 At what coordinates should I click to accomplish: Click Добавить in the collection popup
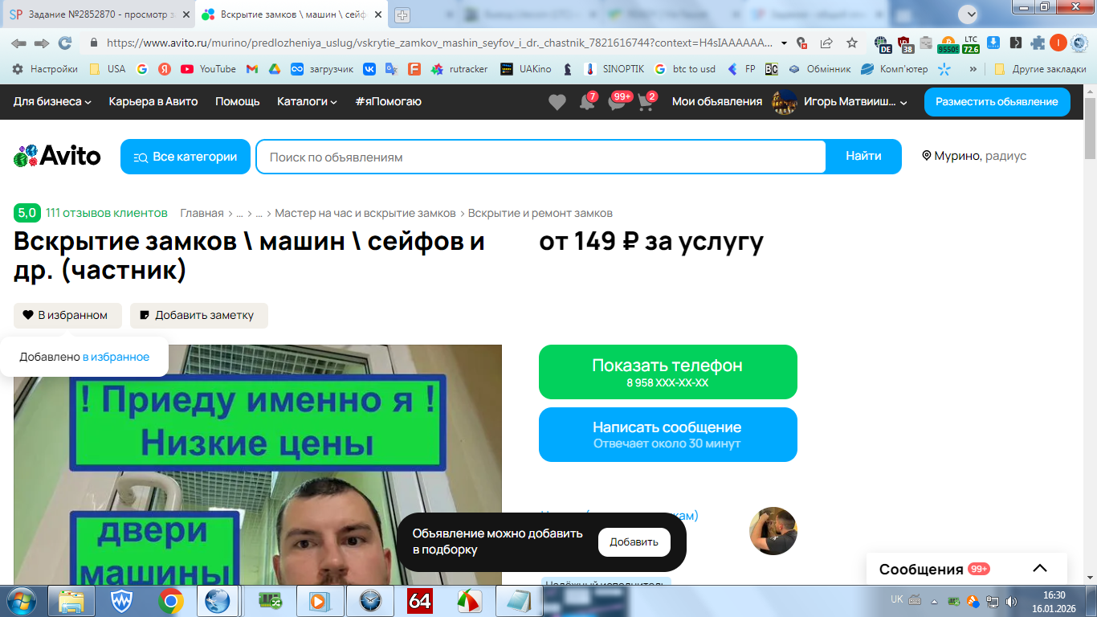tap(634, 542)
